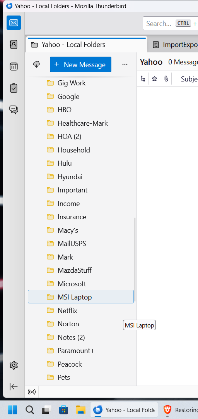Screen dimensions: 198x419
Task: Open the Tasks space icon
Action: [x=14, y=88]
